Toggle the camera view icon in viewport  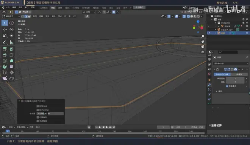pos(203,46)
